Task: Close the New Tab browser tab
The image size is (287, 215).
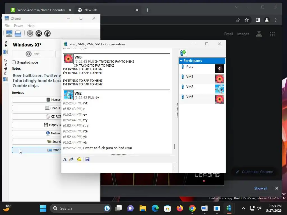Action: point(137,10)
